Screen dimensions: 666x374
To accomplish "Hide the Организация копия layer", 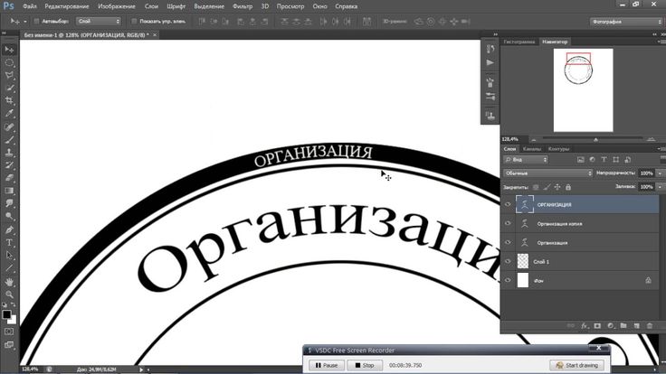I will click(508, 223).
